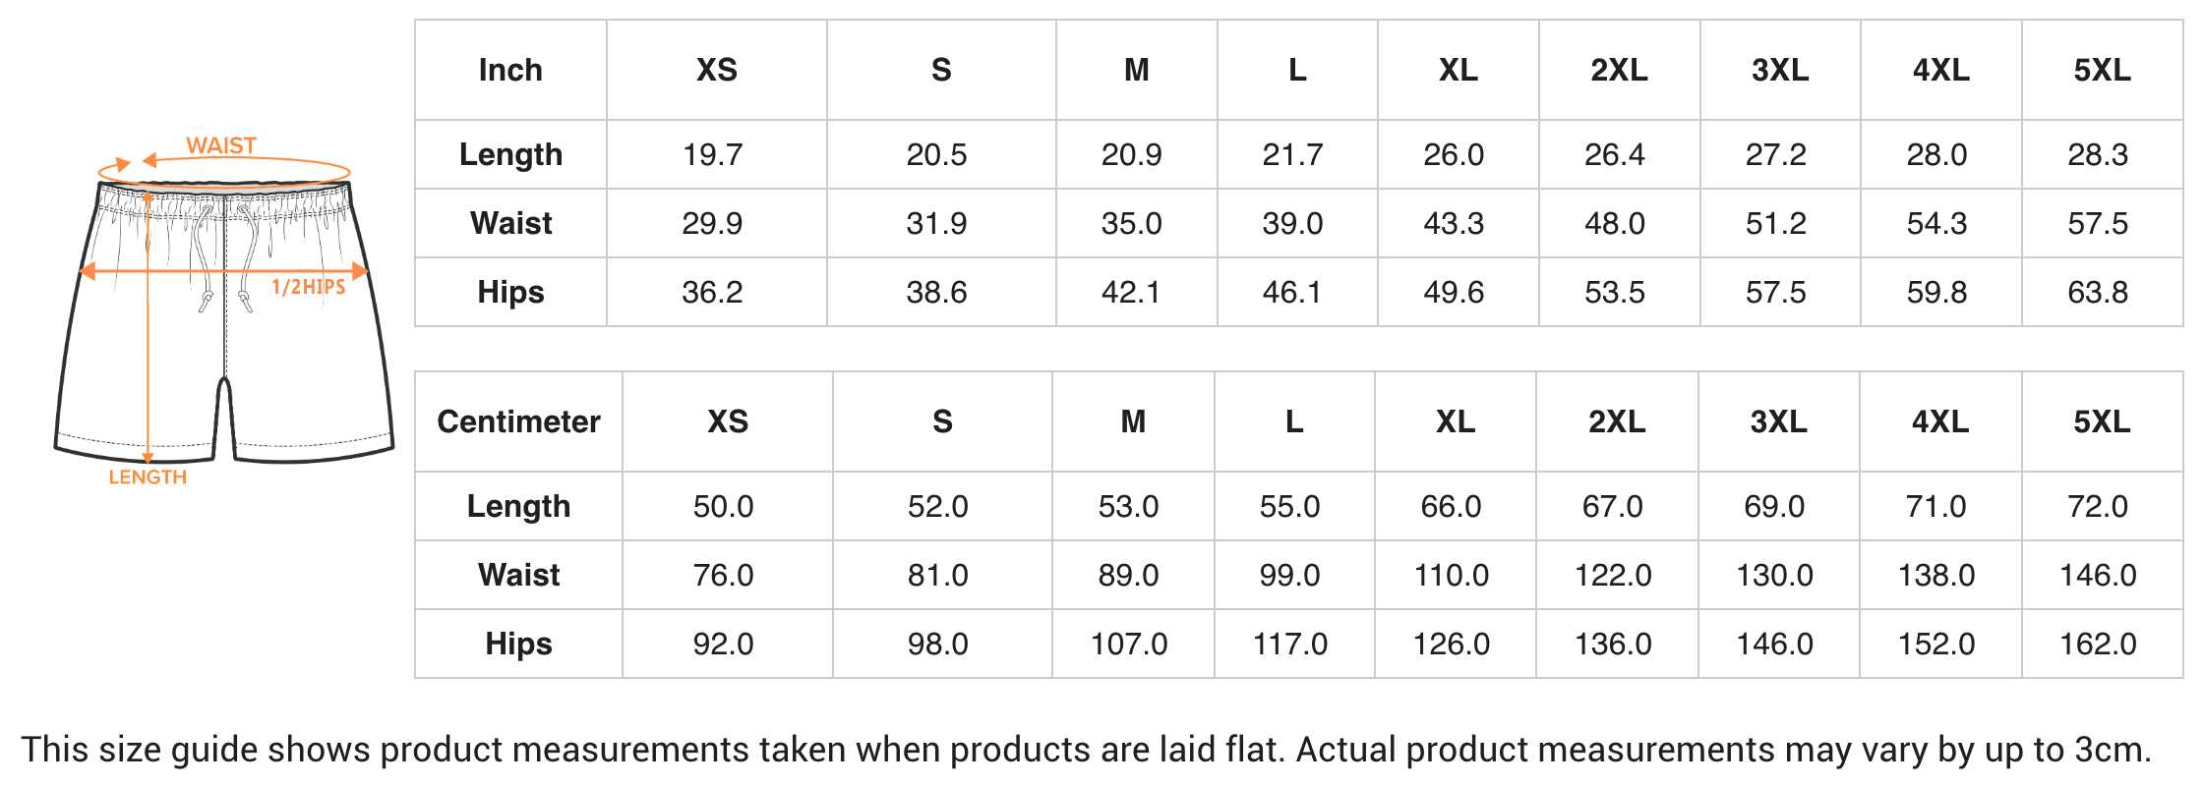
Task: Click the orange LENGTH label below shorts
Action: [148, 477]
